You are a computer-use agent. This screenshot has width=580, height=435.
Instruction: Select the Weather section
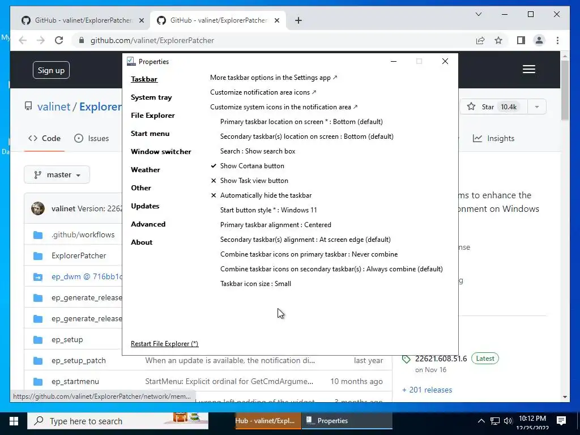[146, 170]
